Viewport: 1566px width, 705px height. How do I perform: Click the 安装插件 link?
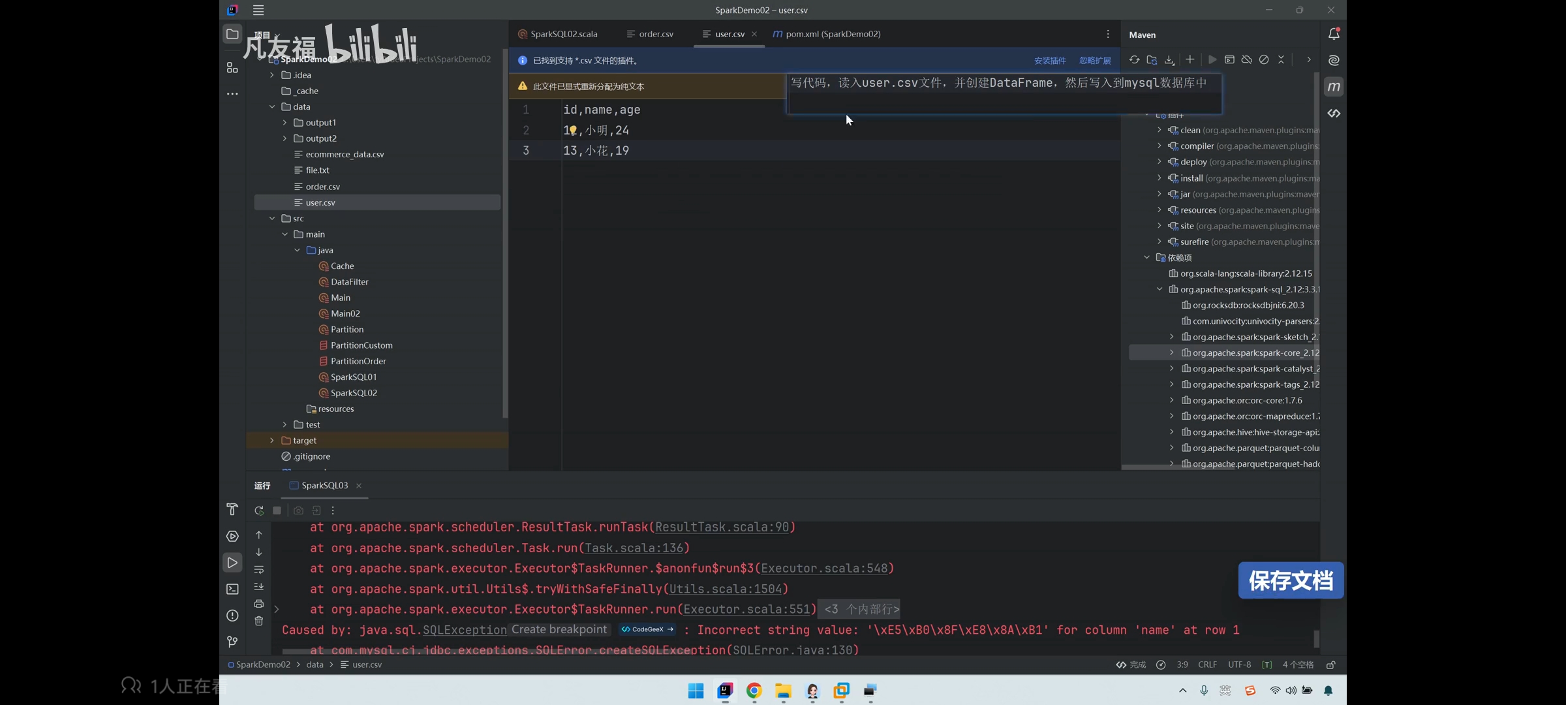pos(1050,61)
